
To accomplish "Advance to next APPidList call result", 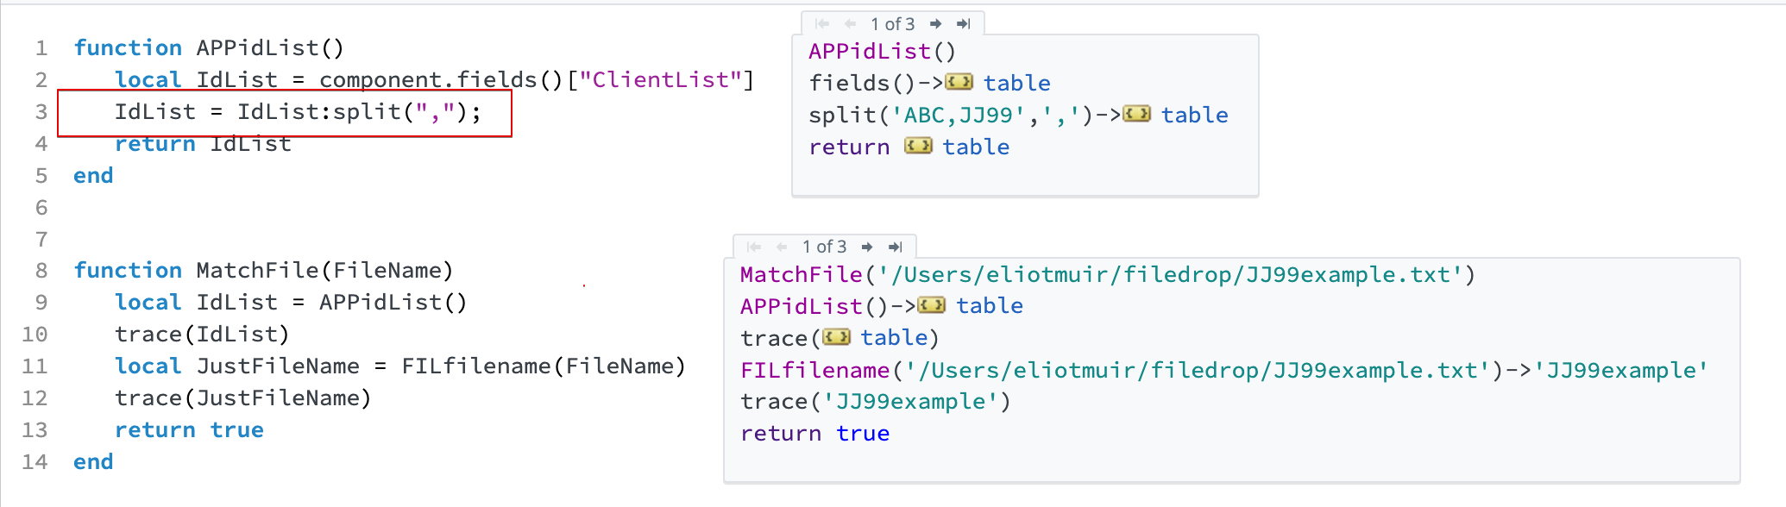I will pos(935,24).
